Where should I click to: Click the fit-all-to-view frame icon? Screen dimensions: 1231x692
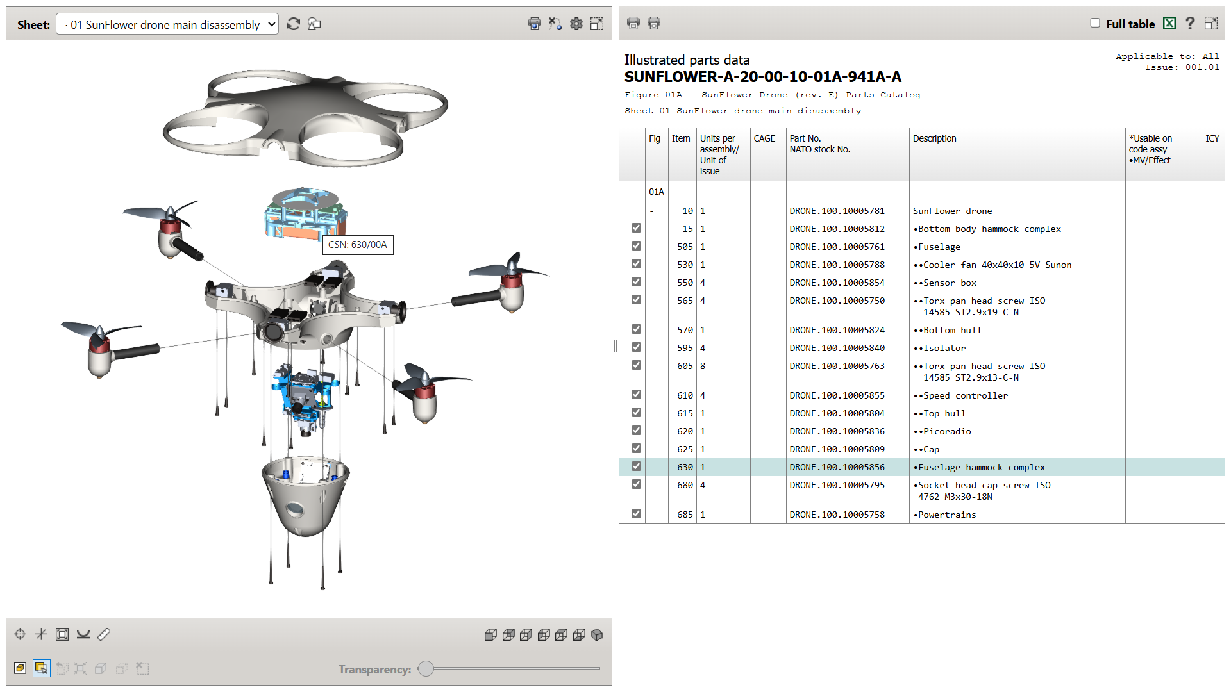[x=62, y=634]
